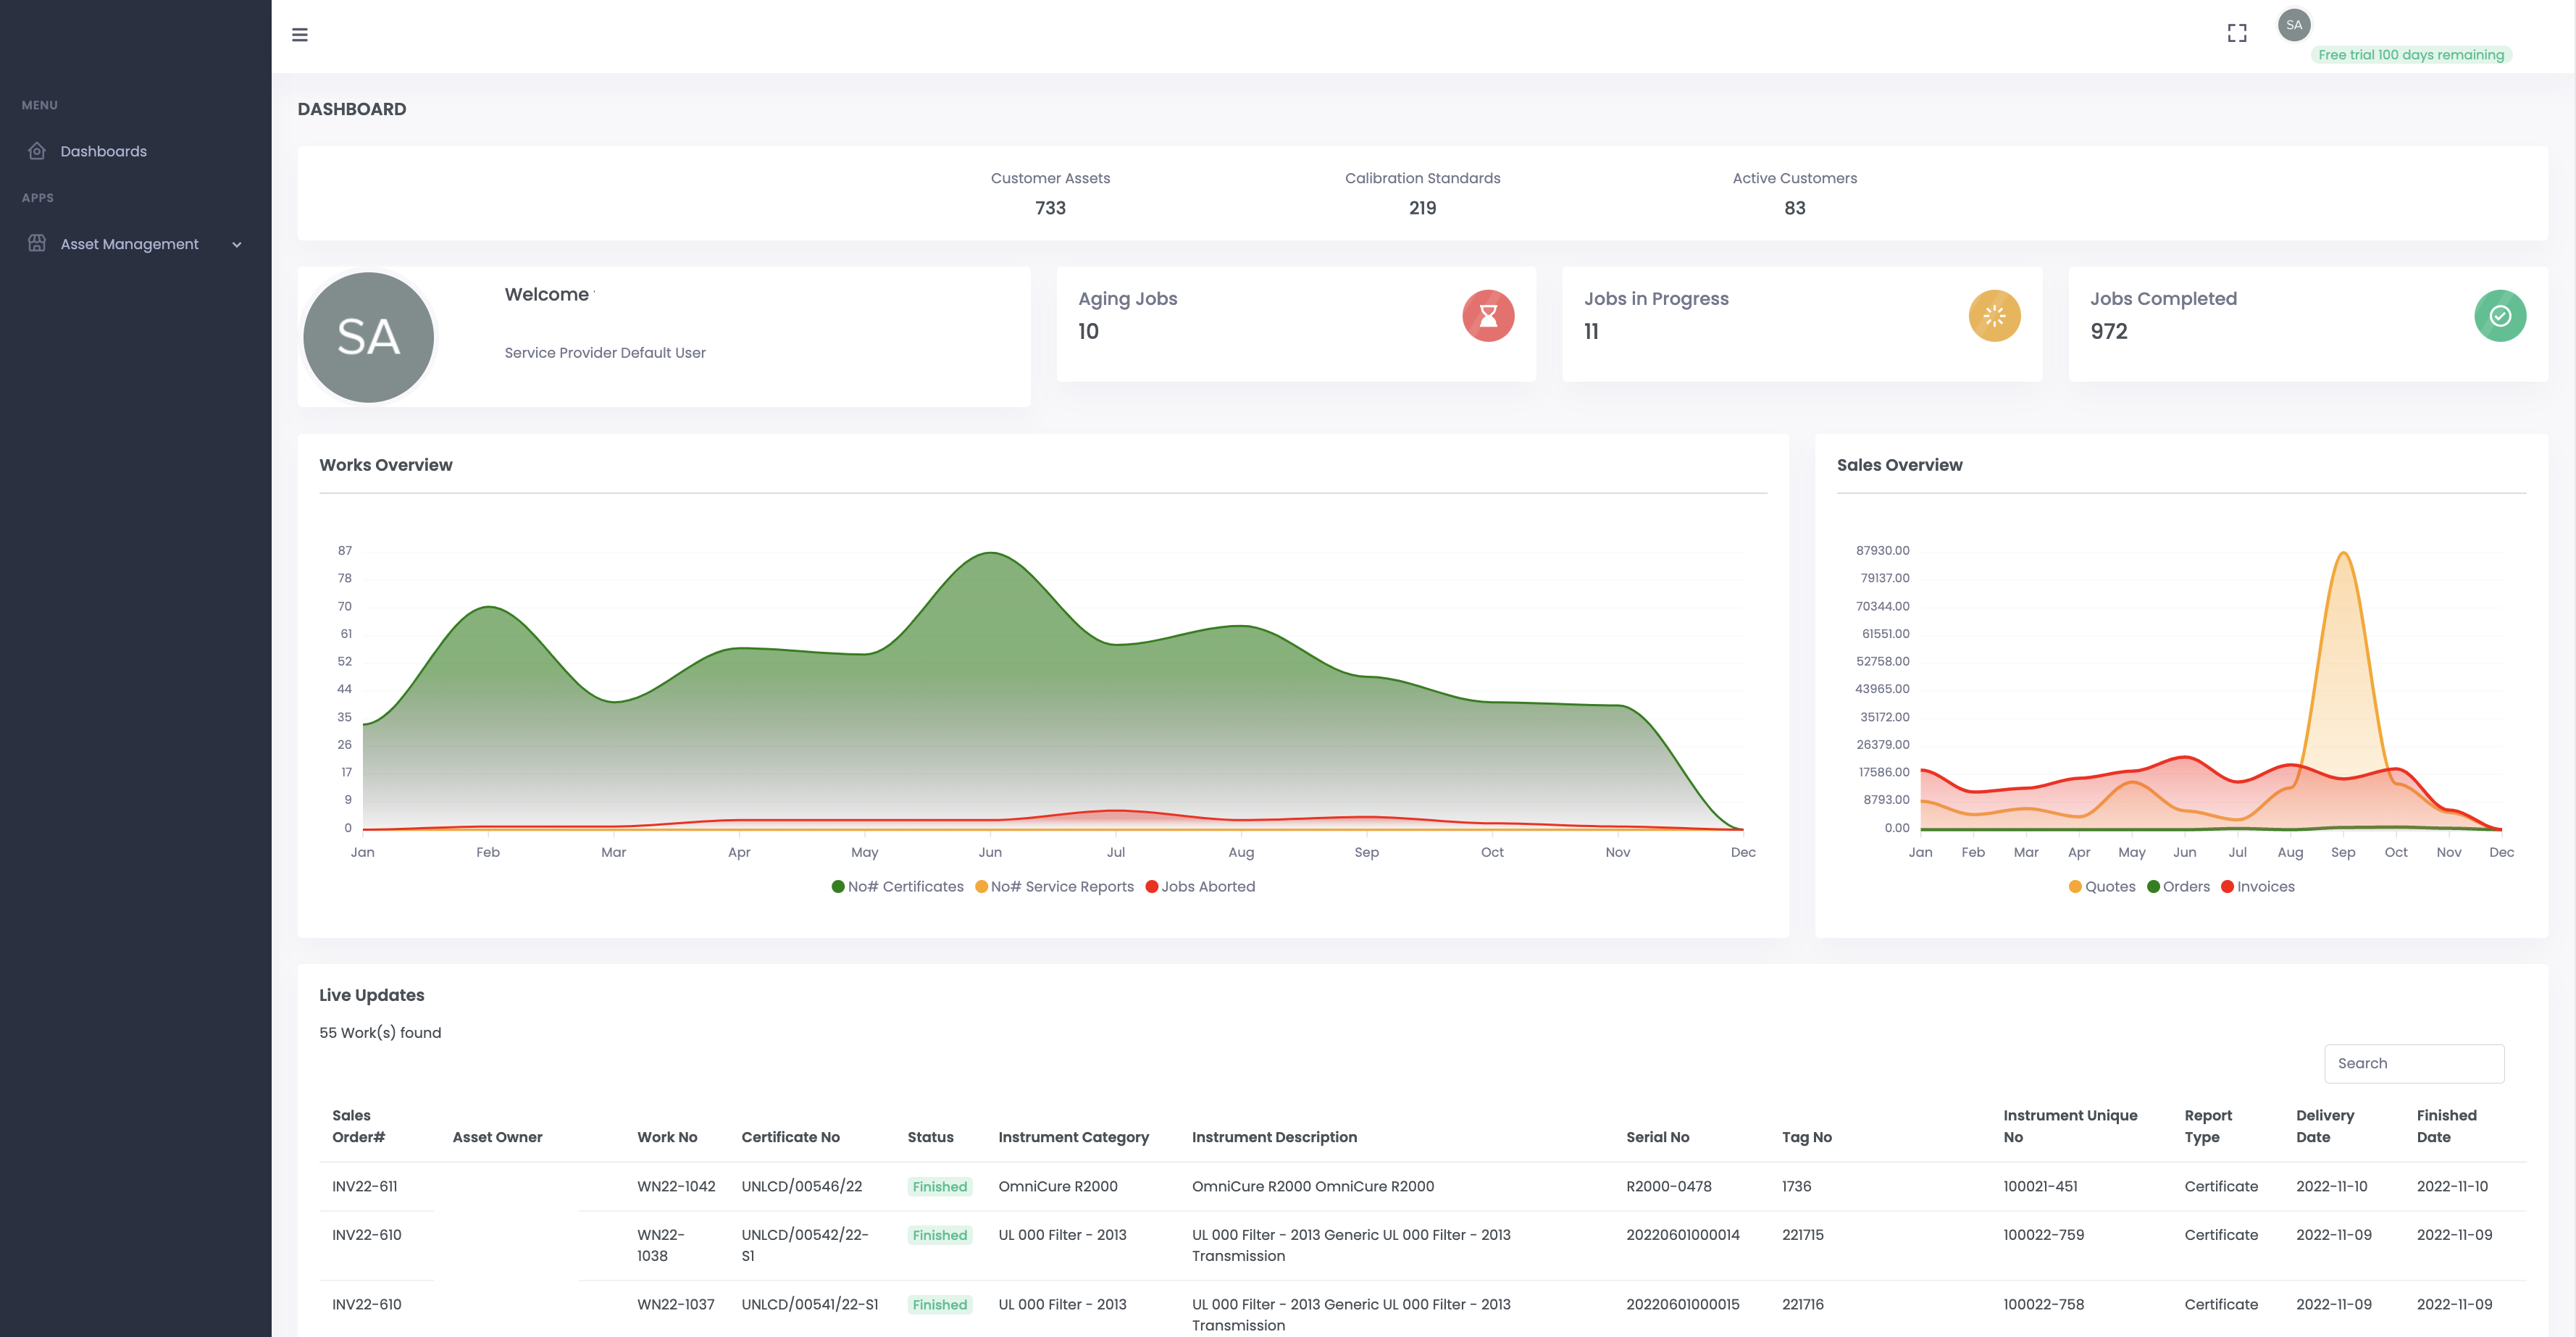Viewport: 2576px width, 1337px height.
Task: Open the Dashboards menu item
Action: (x=103, y=151)
